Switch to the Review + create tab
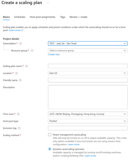132x160 pixels. (79, 17)
